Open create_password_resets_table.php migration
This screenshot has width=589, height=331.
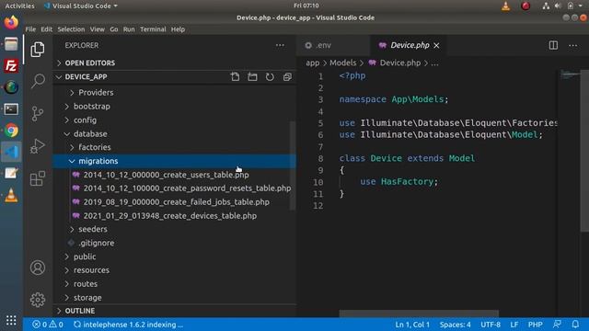tap(175, 188)
